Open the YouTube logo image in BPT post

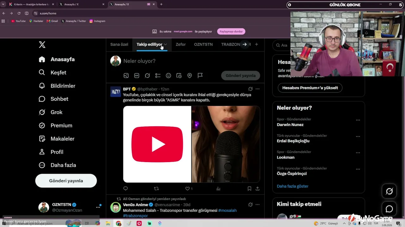pyautogui.click(x=157, y=144)
